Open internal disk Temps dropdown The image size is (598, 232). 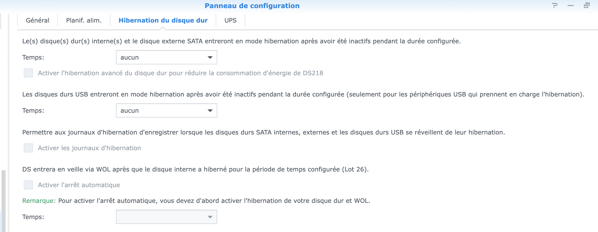[167, 57]
